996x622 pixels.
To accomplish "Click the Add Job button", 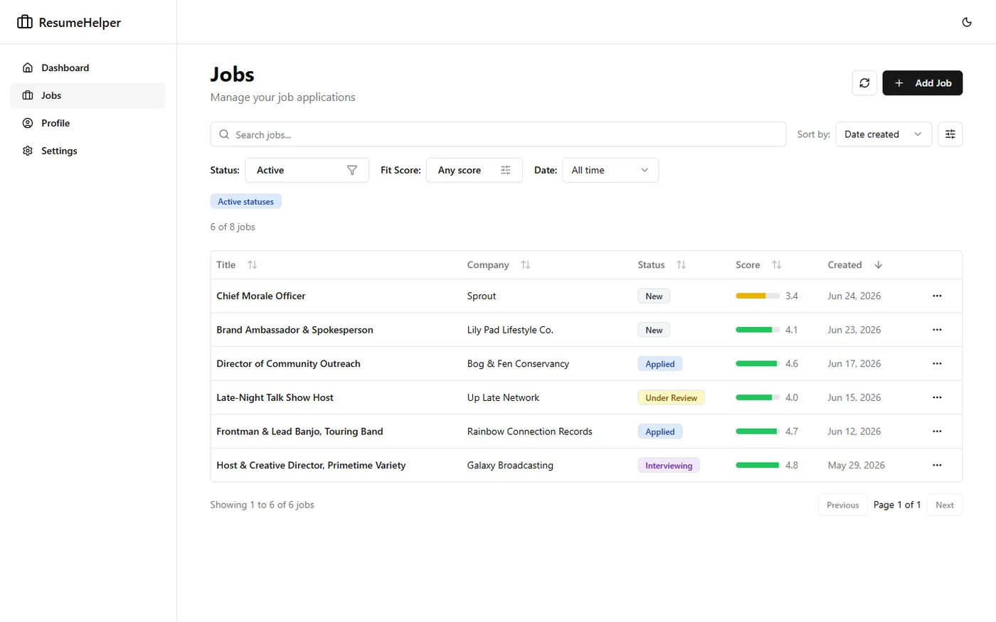I will [922, 83].
